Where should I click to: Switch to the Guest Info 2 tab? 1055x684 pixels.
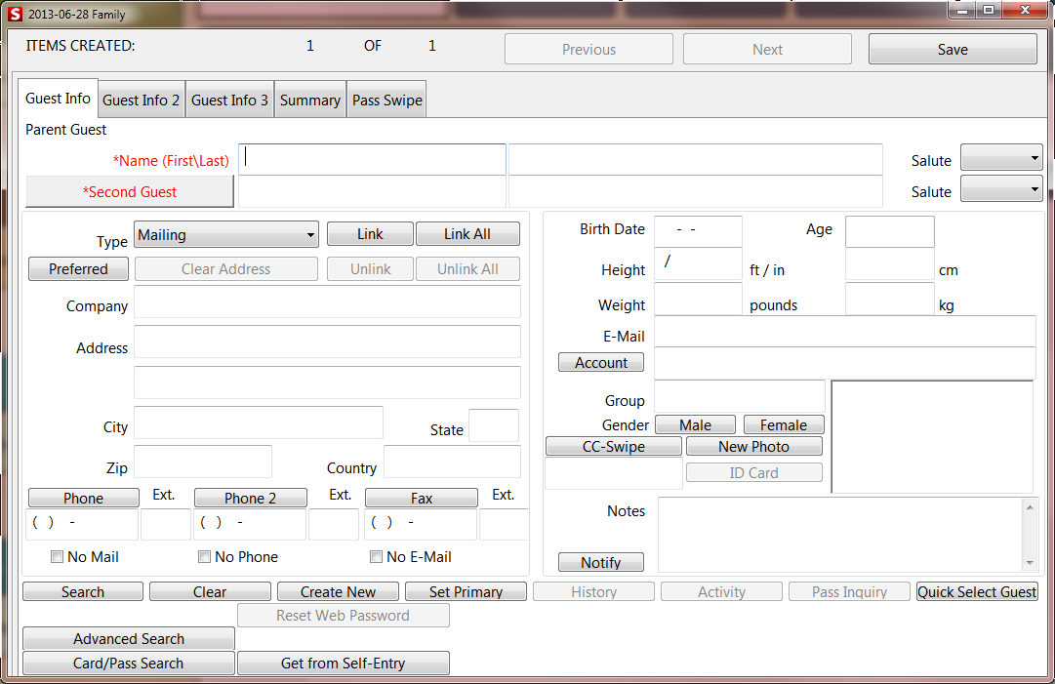(x=141, y=98)
